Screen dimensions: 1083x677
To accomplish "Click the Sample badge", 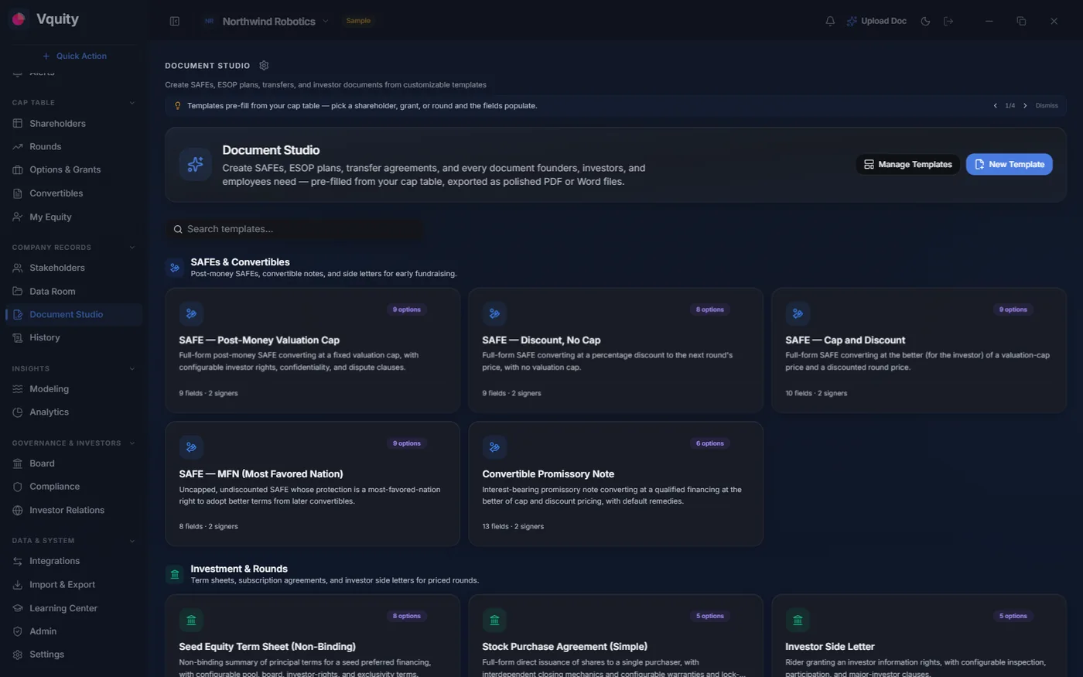I will point(358,21).
